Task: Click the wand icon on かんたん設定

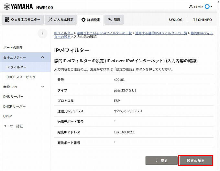Action: [50, 19]
